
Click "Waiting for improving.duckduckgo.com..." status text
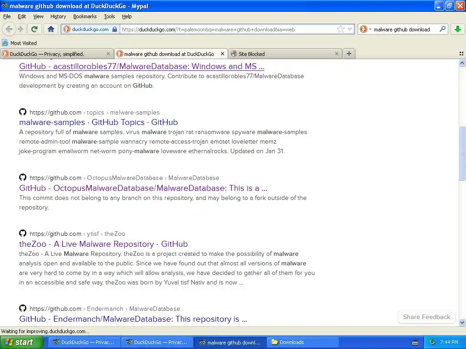(45, 331)
